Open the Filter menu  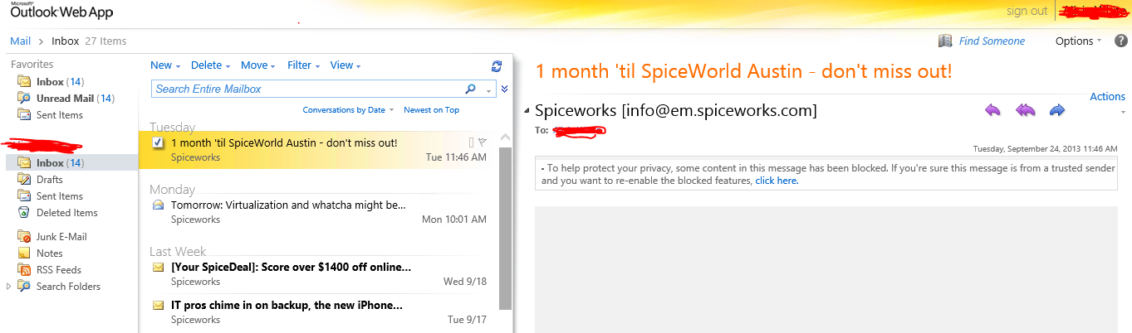pos(303,65)
